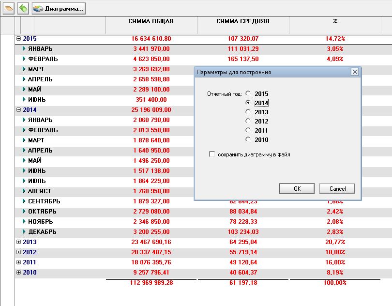This screenshot has height=306, width=392.
Task: Expand the ДЕКАБРЬ row arrow
Action: 24,231
